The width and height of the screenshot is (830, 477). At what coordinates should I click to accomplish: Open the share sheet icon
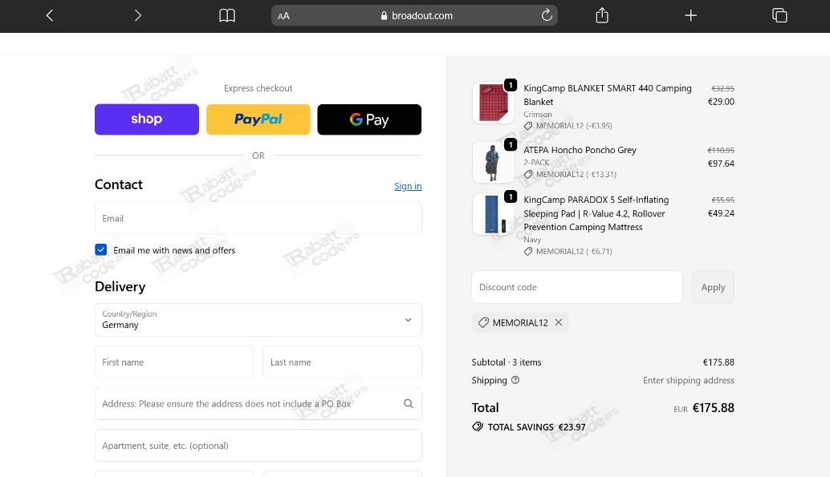point(602,15)
